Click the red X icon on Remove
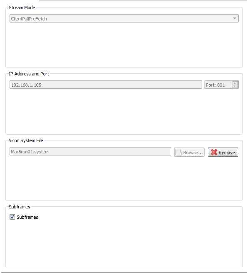Image resolution: width=247 pixels, height=273 pixels. pos(214,152)
